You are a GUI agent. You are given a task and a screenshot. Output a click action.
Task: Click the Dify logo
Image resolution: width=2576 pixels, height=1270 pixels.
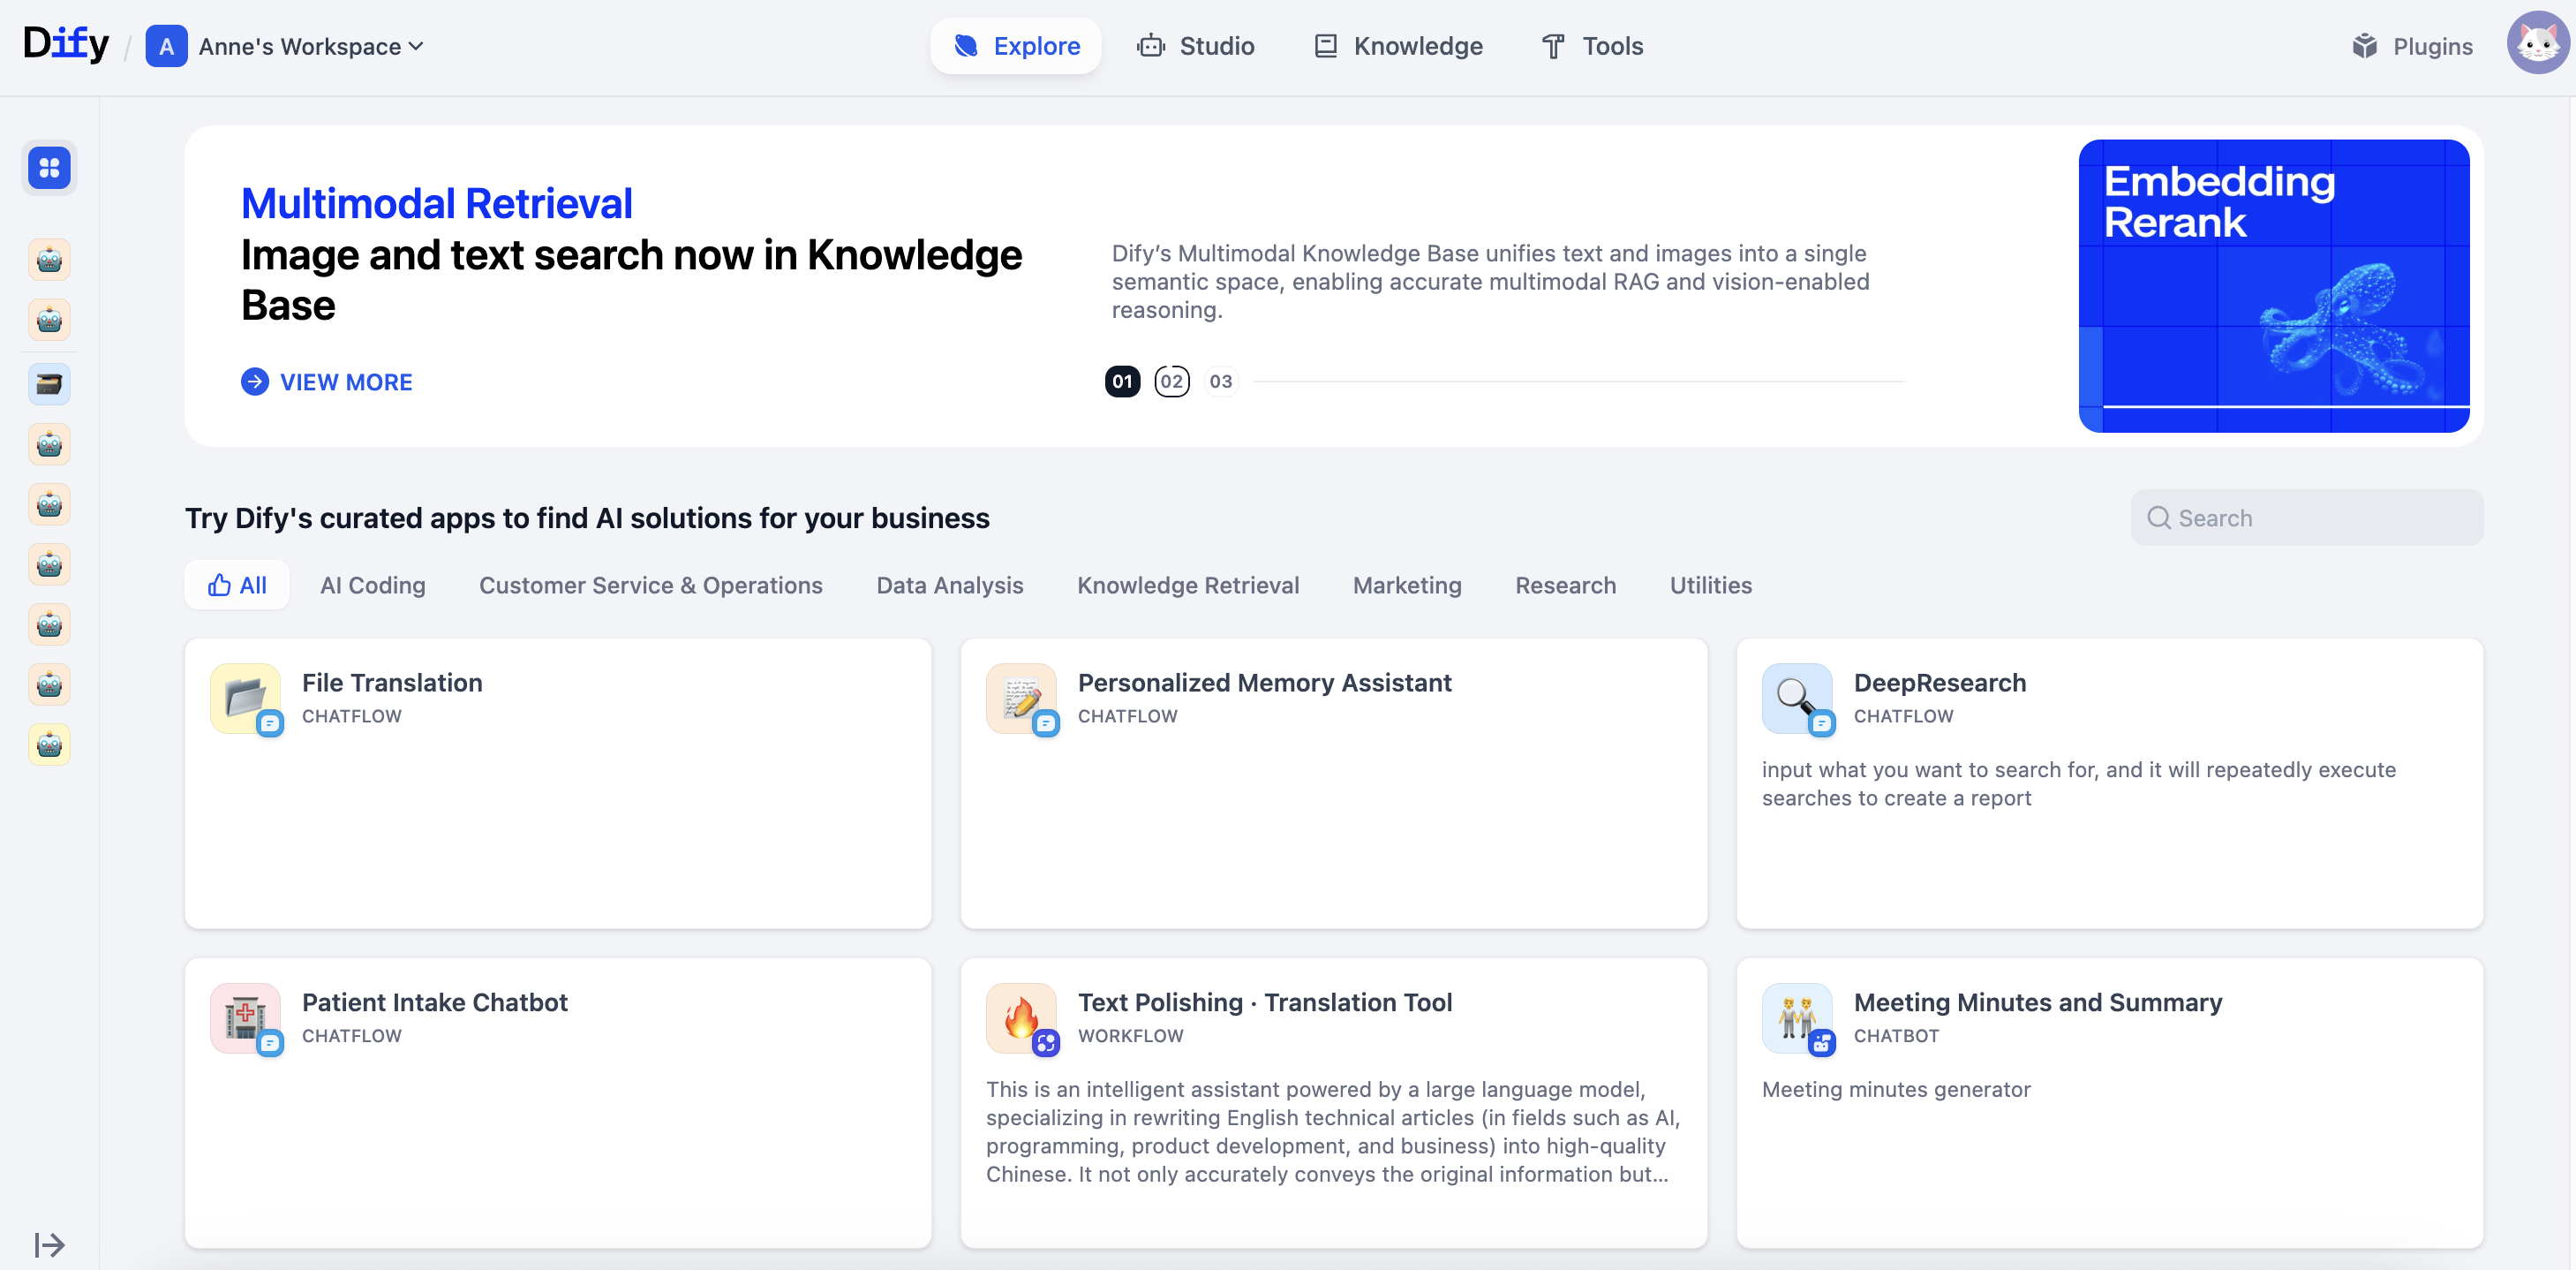click(66, 45)
